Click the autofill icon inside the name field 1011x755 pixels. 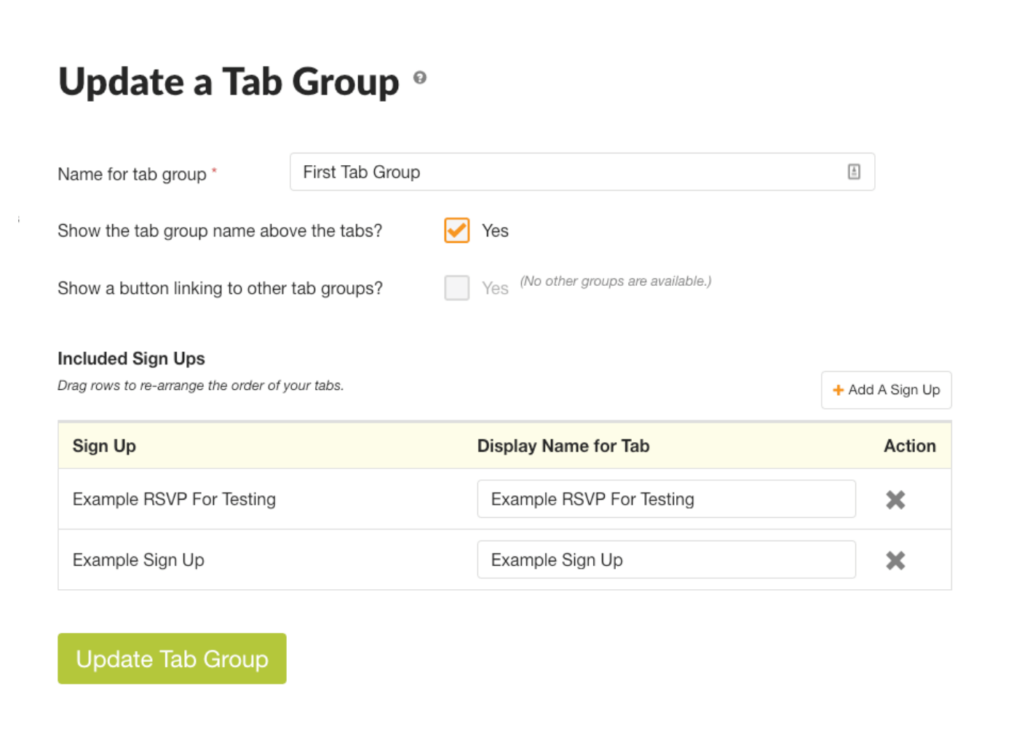(x=853, y=172)
